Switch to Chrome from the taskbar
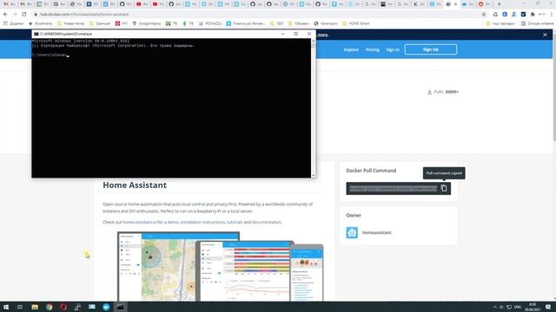This screenshot has width=556, height=312. tap(49, 307)
